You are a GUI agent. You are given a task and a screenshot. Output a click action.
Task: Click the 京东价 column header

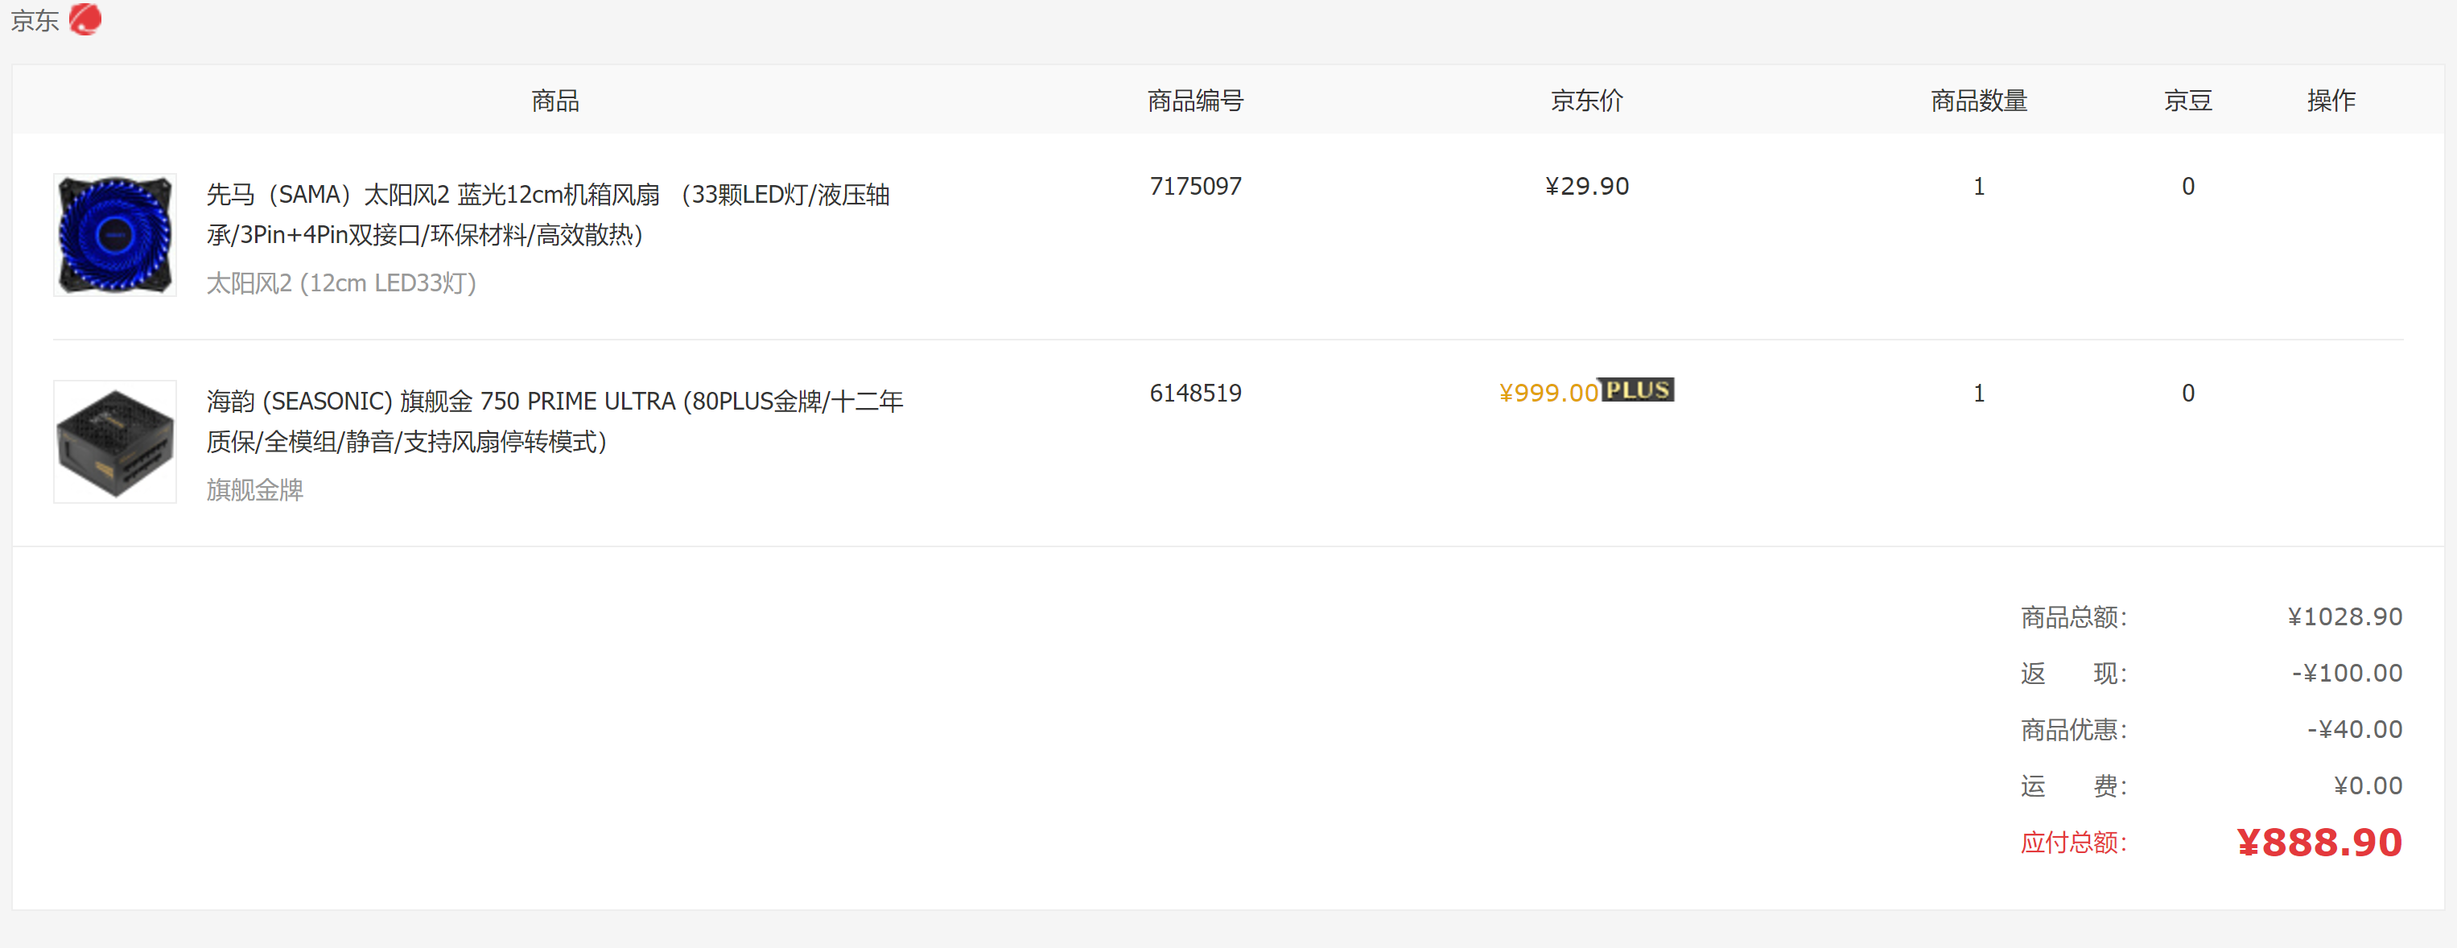(x=1586, y=100)
